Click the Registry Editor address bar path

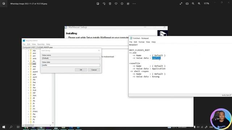tap(75, 47)
